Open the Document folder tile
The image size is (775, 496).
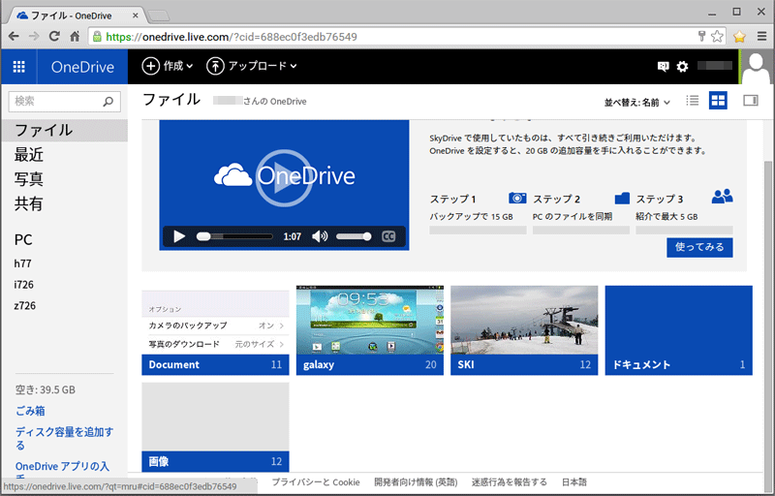(215, 332)
